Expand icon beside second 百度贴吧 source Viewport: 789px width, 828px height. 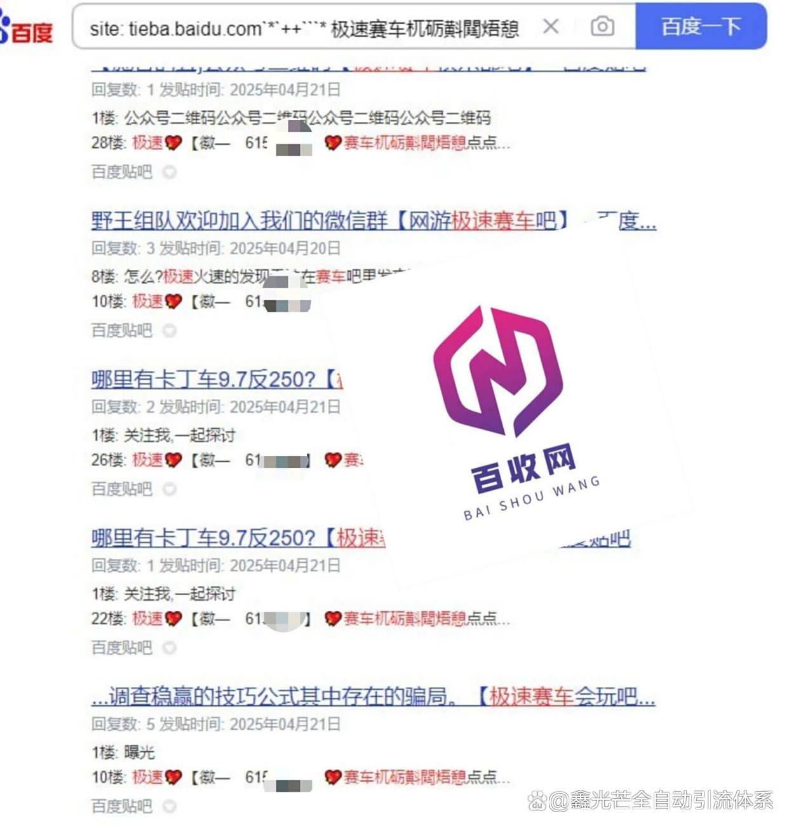coord(169,331)
